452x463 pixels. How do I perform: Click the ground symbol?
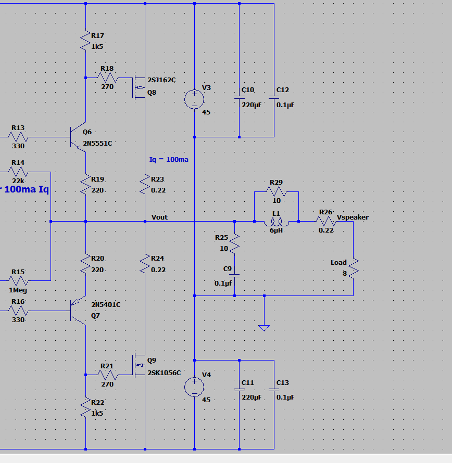click(x=264, y=328)
